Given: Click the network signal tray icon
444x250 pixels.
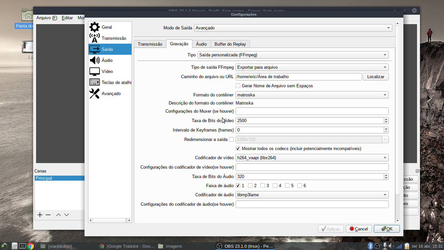Looking at the screenshot, I should (x=399, y=246).
